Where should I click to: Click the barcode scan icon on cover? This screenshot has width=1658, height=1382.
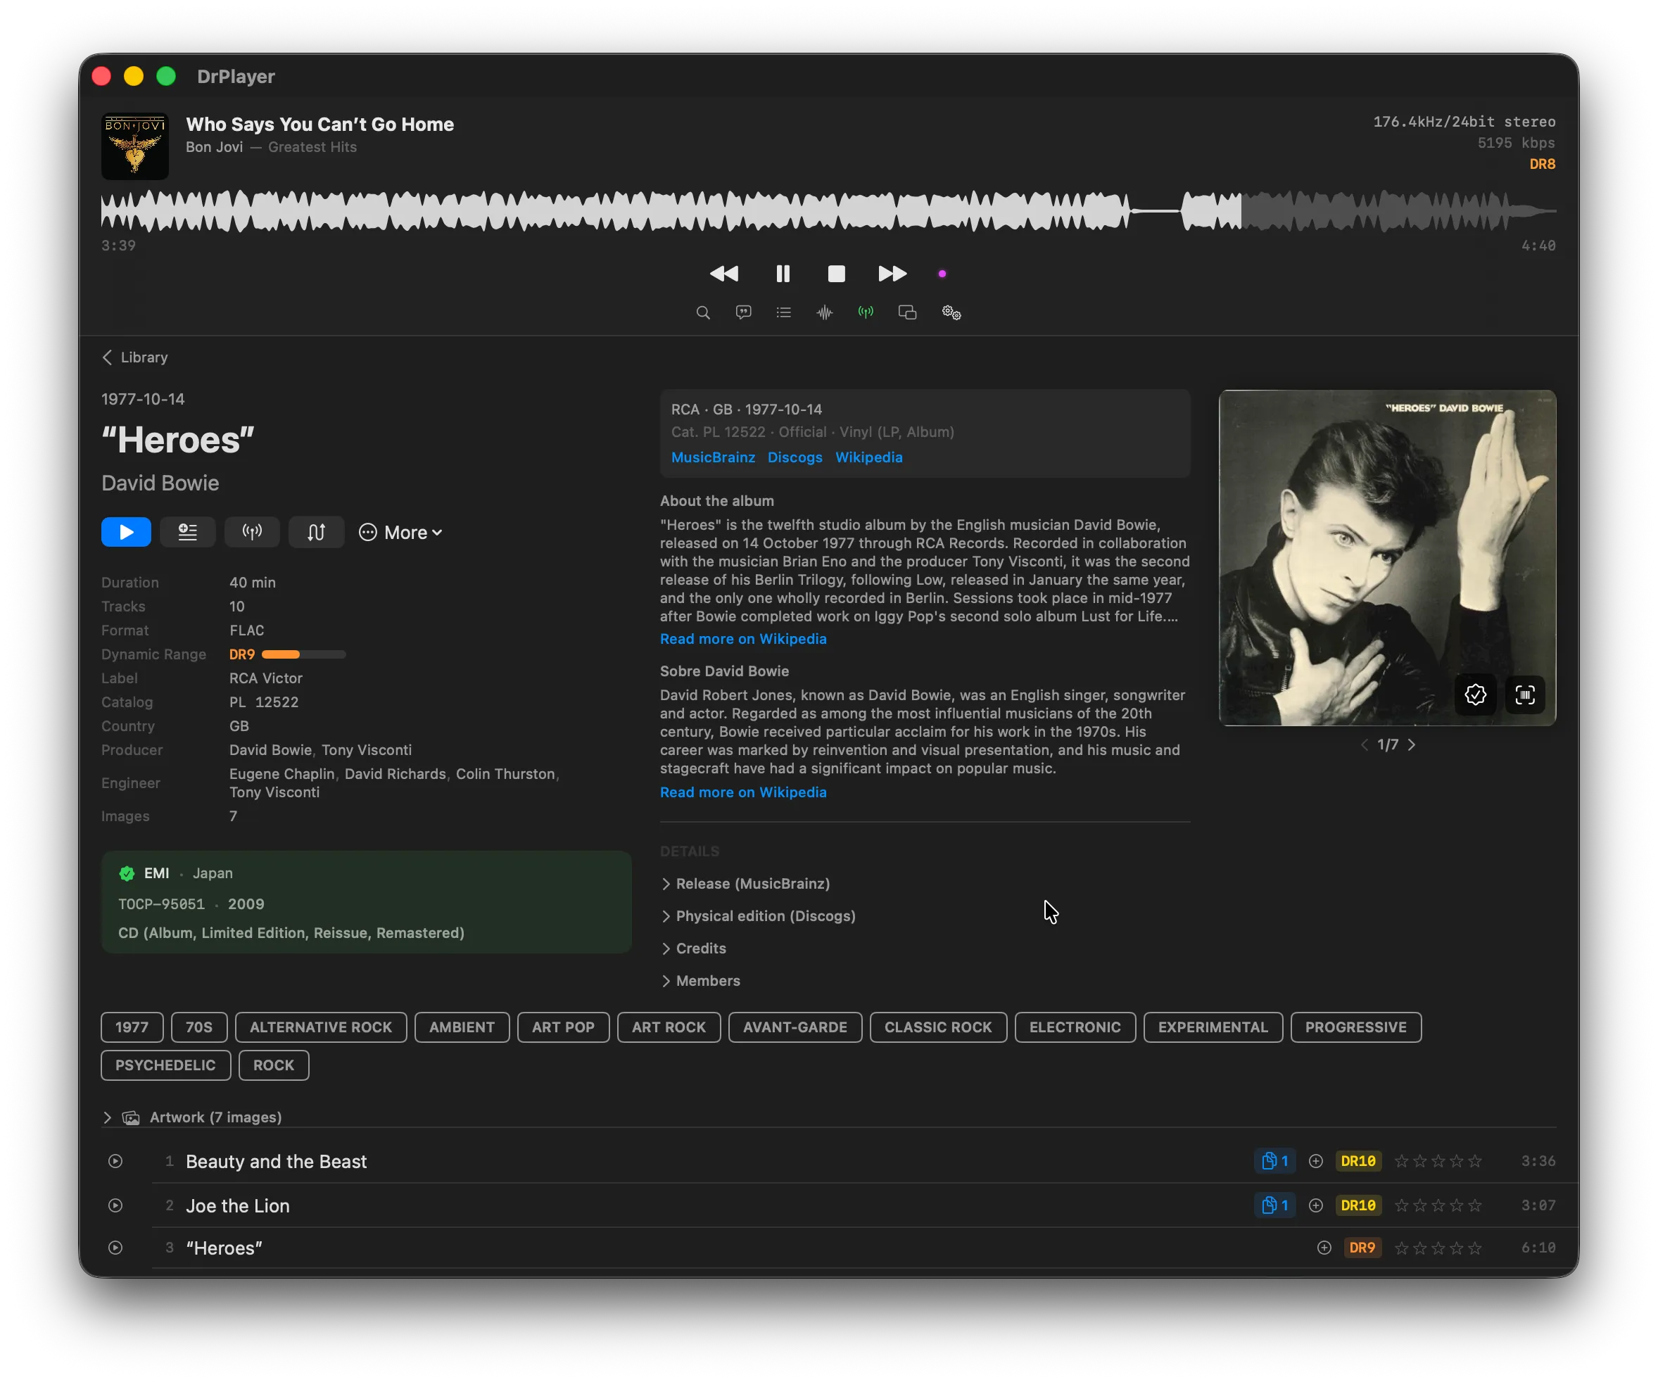[x=1526, y=695]
